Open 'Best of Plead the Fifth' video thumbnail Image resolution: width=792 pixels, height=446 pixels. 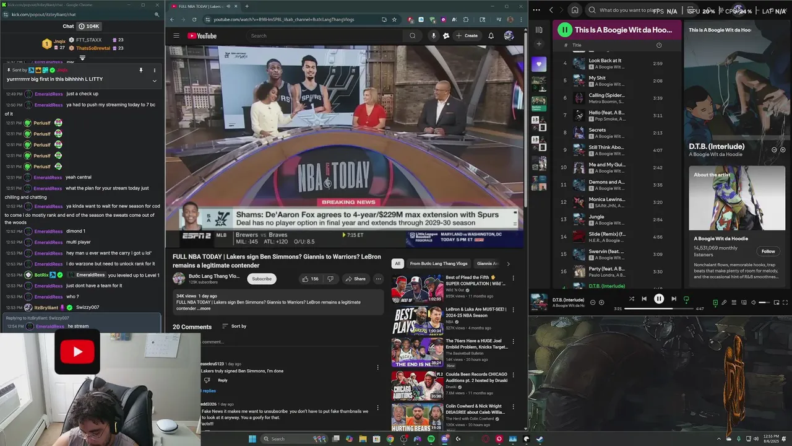tap(417, 288)
